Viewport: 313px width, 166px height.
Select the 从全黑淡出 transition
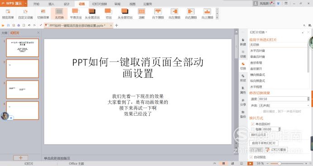pyautogui.click(x=92, y=14)
